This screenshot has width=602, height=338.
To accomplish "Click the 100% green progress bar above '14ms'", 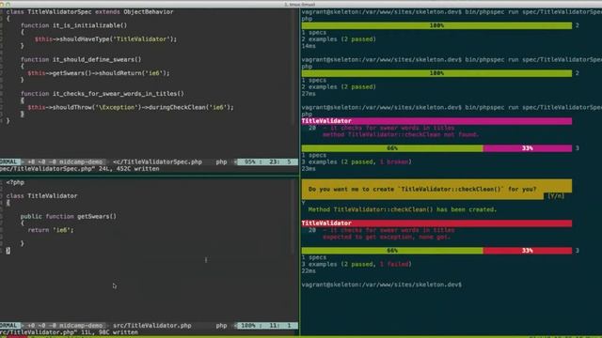I will tap(436, 25).
